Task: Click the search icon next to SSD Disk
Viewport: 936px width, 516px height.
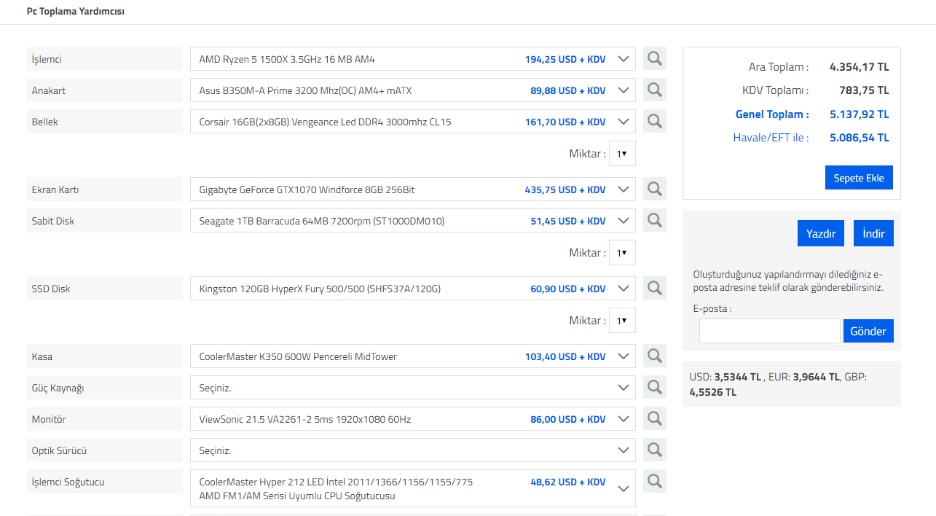Action: [654, 288]
